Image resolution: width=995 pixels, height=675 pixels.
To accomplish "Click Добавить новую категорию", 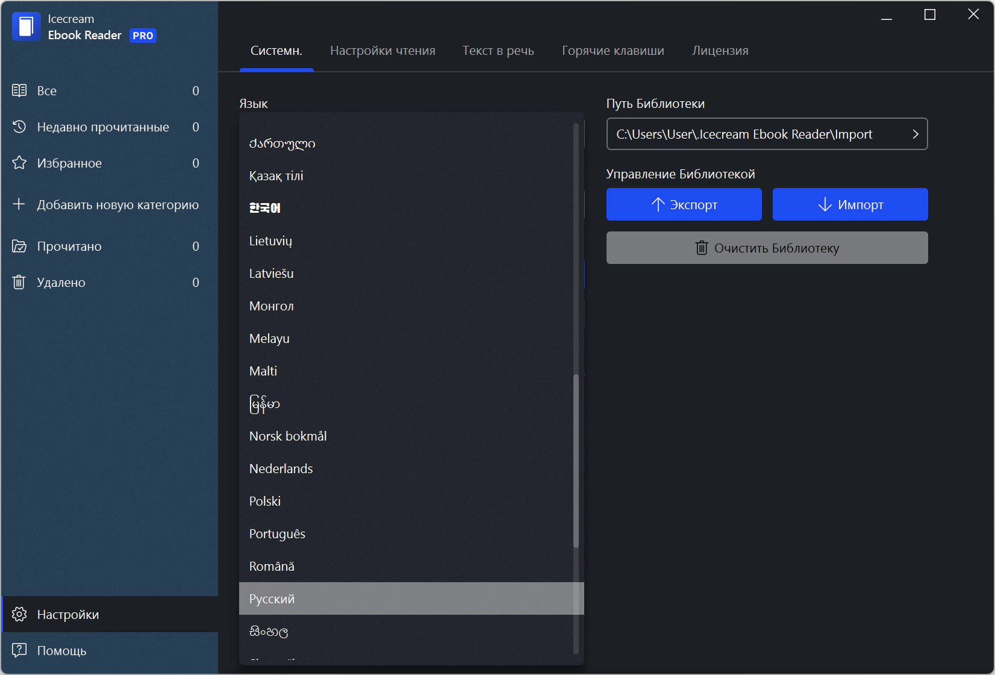I will click(x=109, y=204).
